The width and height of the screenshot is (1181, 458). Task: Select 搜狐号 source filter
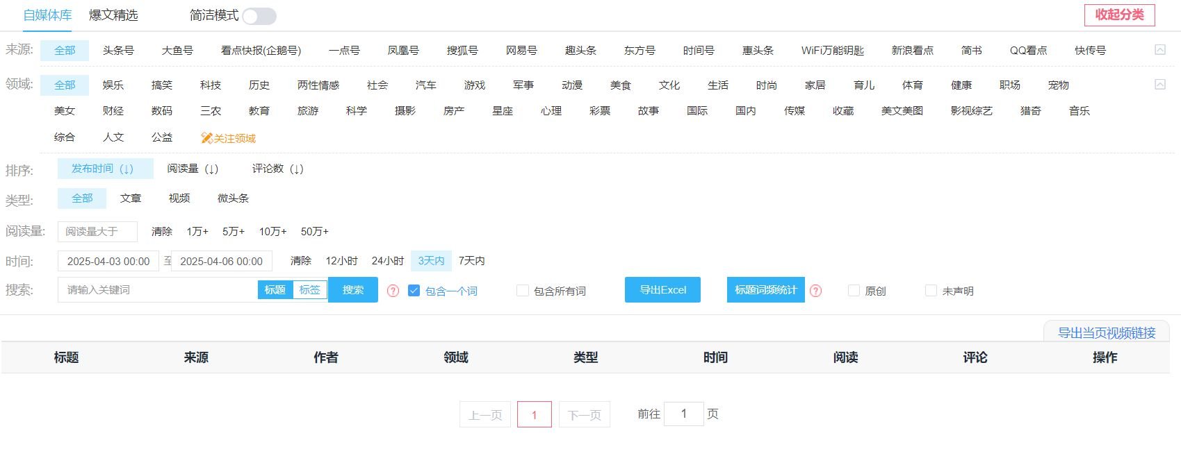(462, 50)
